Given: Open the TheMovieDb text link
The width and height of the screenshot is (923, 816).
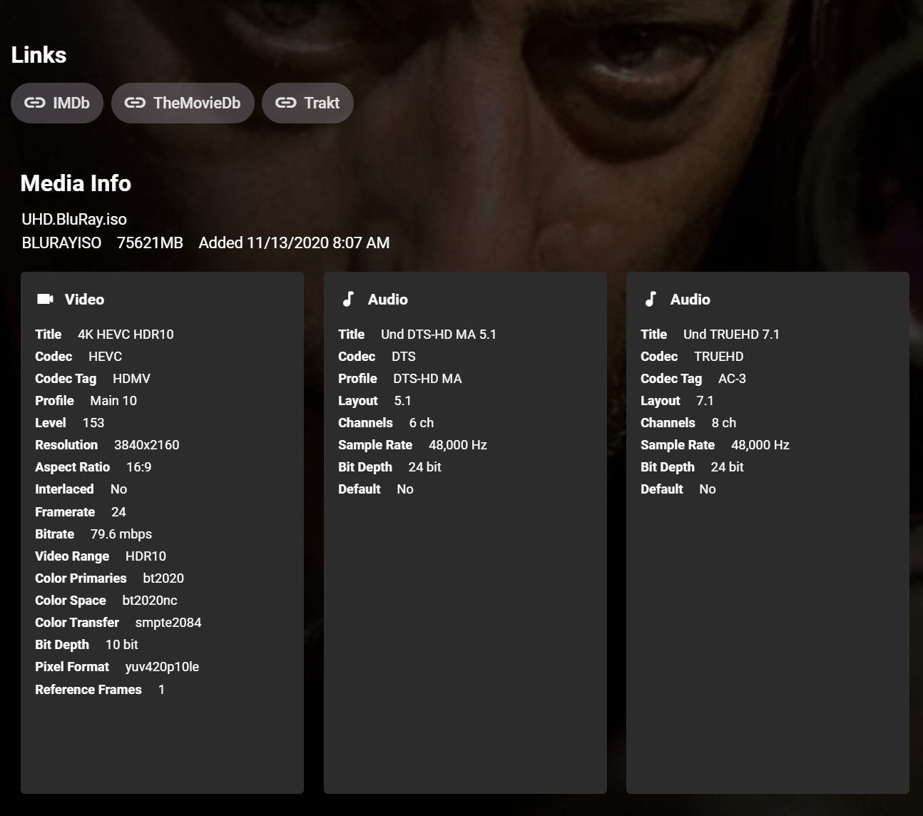Looking at the screenshot, I should (x=197, y=103).
